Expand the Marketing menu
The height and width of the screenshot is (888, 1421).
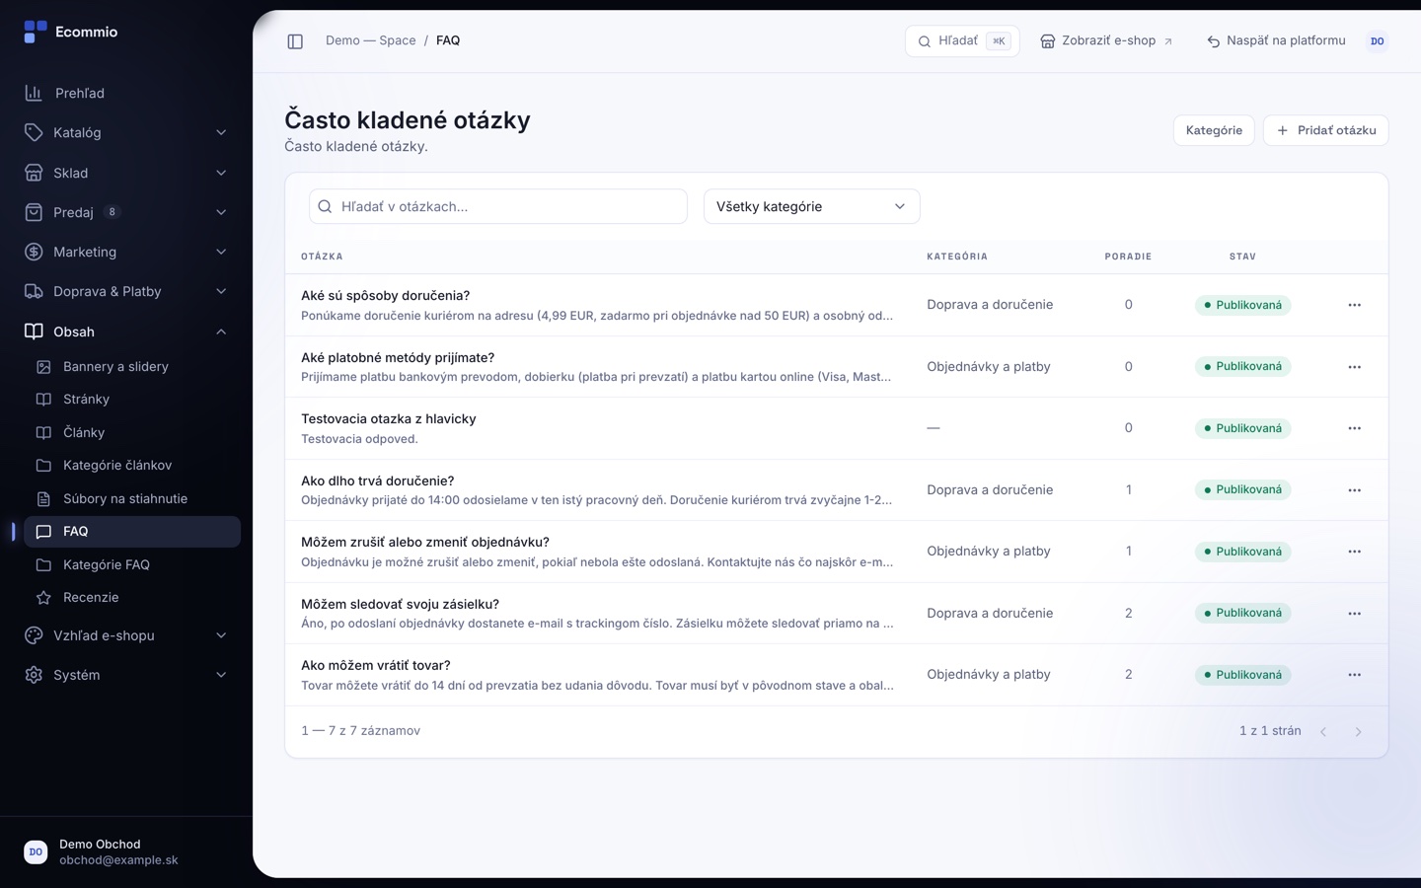(126, 252)
